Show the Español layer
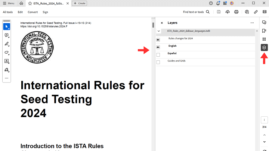This screenshot has width=269, height=151. coord(158,55)
